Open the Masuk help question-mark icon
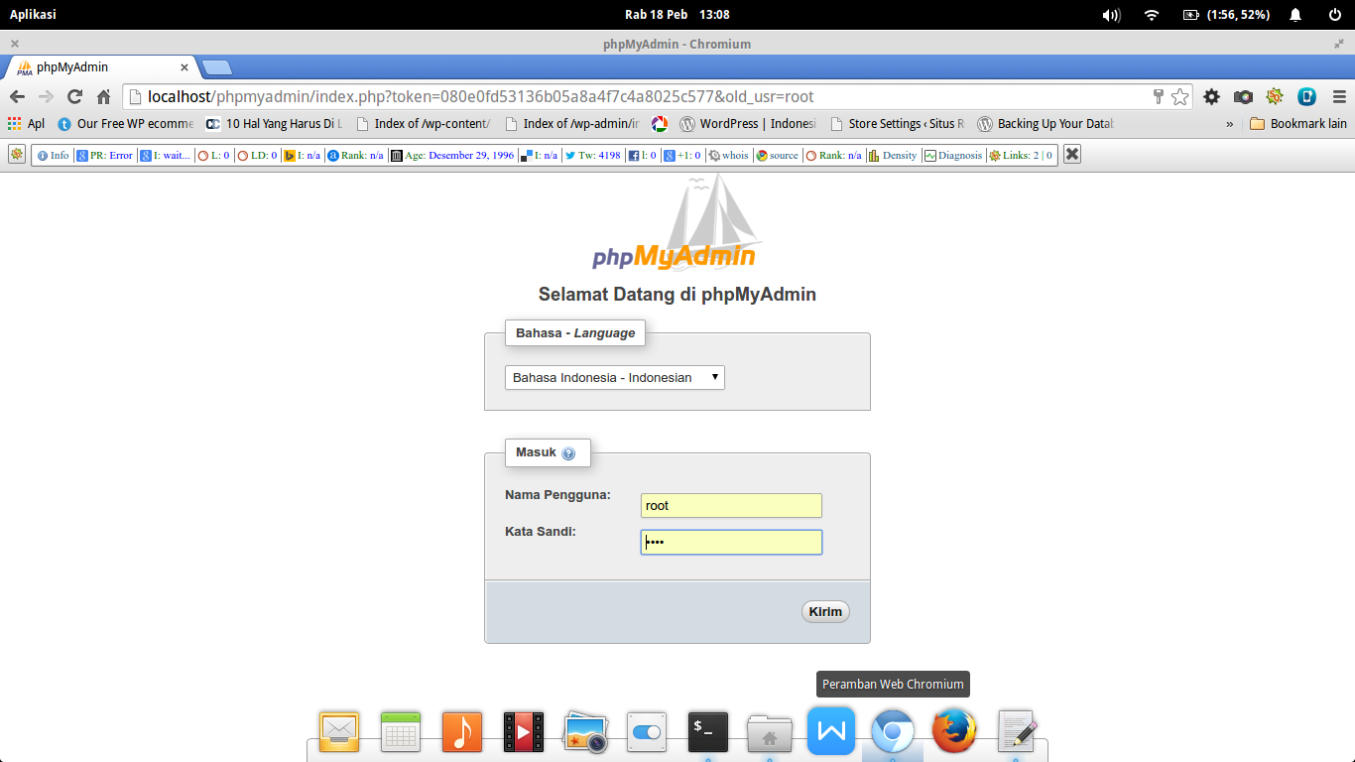Viewport: 1355px width, 762px height. point(568,453)
